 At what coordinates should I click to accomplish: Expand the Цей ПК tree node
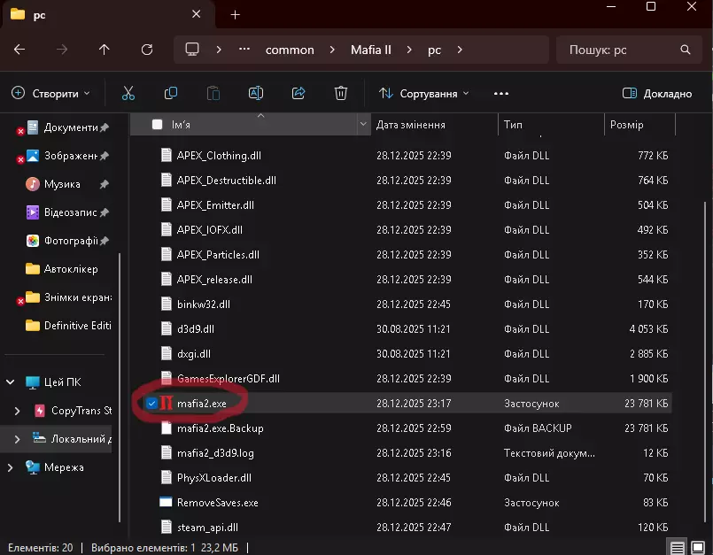pyautogui.click(x=12, y=382)
